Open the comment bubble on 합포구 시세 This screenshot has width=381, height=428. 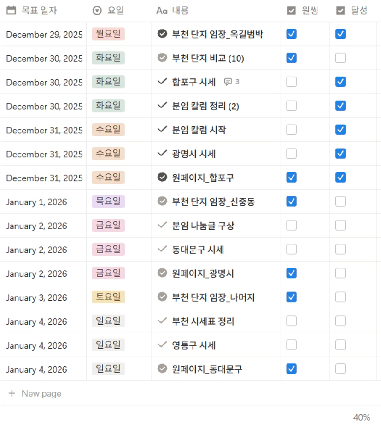[231, 82]
